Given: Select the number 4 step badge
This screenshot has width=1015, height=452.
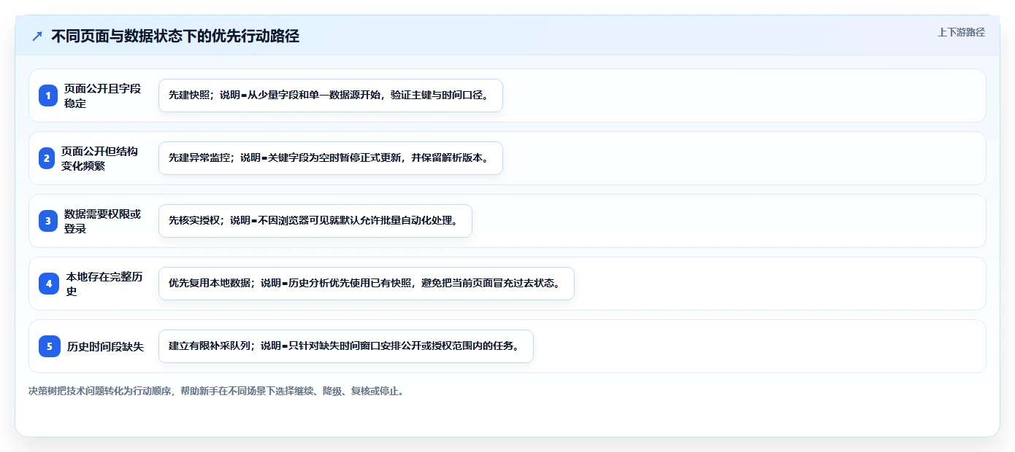Looking at the screenshot, I should tap(49, 284).
